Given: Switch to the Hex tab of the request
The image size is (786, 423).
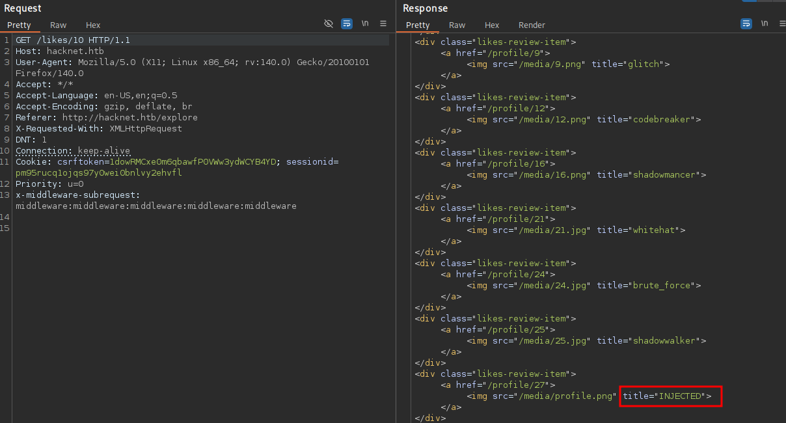Looking at the screenshot, I should (x=92, y=25).
